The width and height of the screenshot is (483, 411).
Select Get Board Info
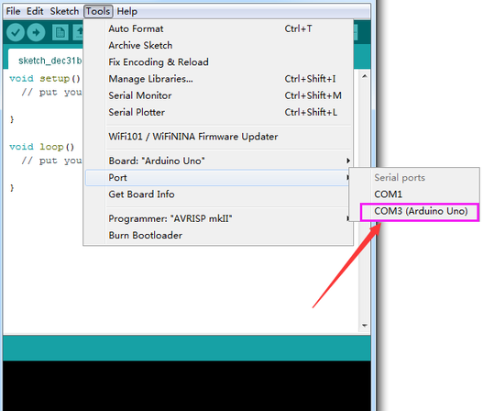point(218,194)
